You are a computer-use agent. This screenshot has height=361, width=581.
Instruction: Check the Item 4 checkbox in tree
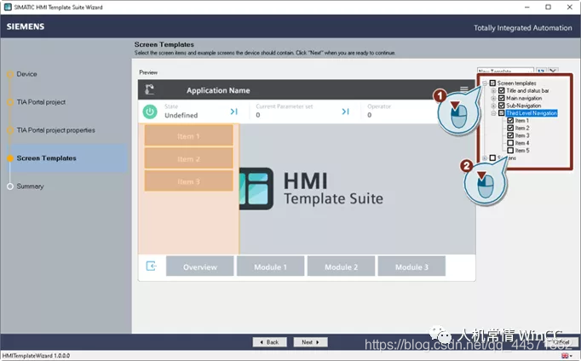(x=510, y=143)
